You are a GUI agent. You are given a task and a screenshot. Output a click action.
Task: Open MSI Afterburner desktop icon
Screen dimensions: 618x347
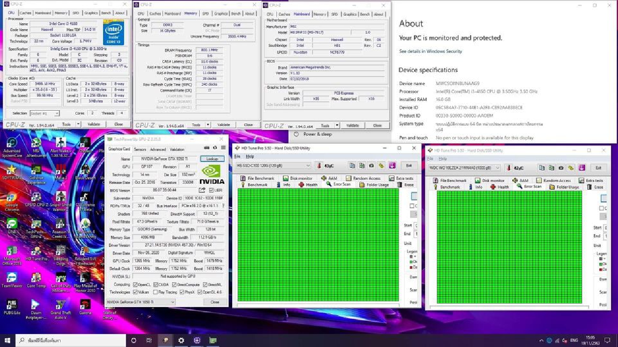coord(36,147)
